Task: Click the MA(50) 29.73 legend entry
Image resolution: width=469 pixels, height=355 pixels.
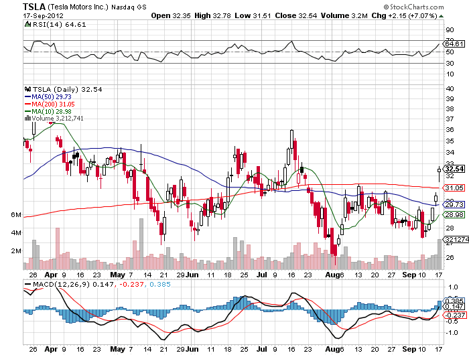Action: [52, 96]
